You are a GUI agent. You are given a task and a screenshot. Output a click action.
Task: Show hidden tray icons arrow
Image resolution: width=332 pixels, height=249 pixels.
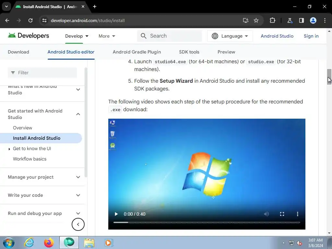pos(283,243)
